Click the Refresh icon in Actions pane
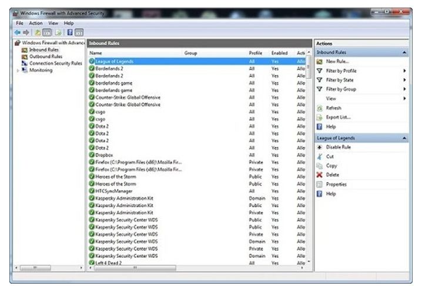The image size is (422, 286). point(320,108)
